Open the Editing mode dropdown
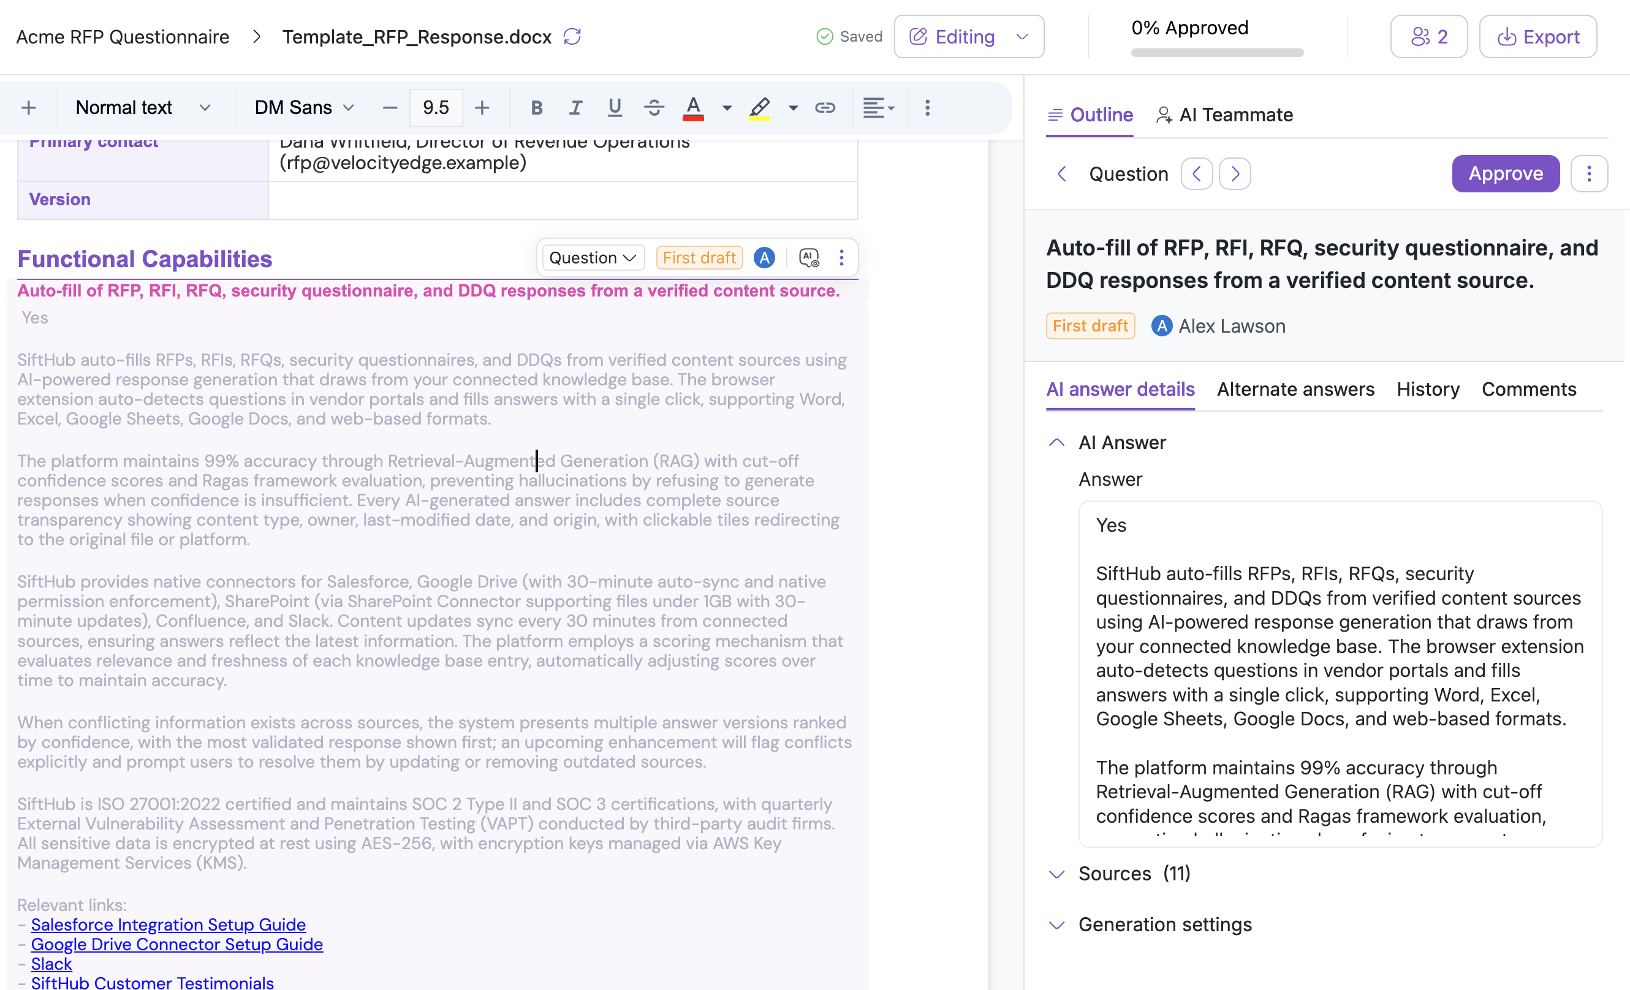 968,36
